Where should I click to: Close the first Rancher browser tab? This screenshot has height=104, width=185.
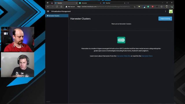tap(76, 3)
